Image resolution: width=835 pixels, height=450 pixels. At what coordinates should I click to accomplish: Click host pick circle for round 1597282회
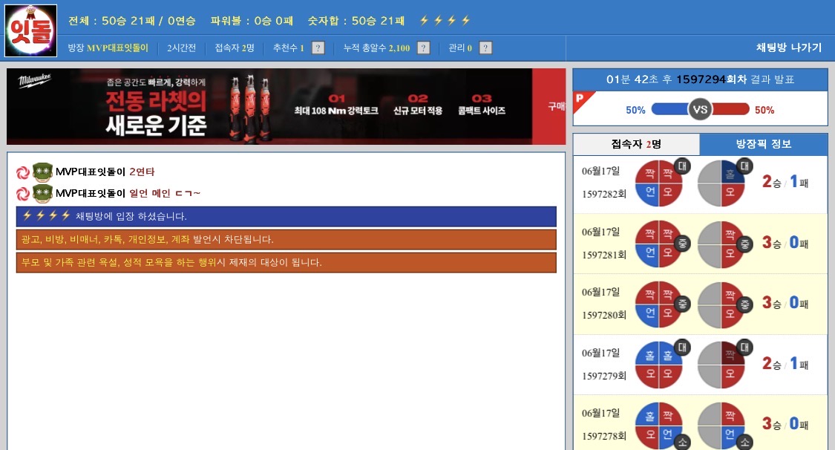[x=721, y=183]
